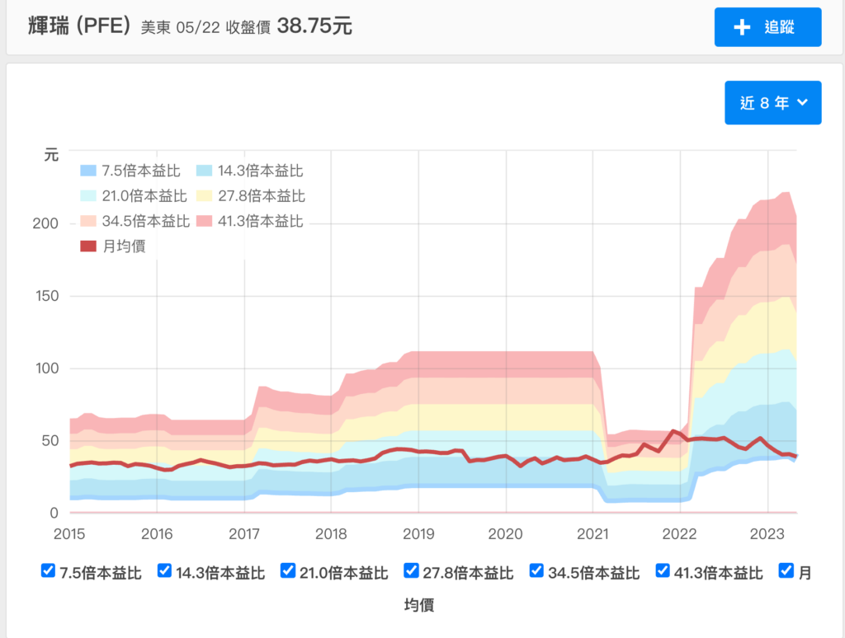Disable the 34.5倍本益比 checkbox
This screenshot has height=638, width=845.
coord(536,570)
